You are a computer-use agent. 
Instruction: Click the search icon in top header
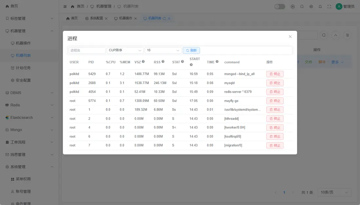coord(302,7)
